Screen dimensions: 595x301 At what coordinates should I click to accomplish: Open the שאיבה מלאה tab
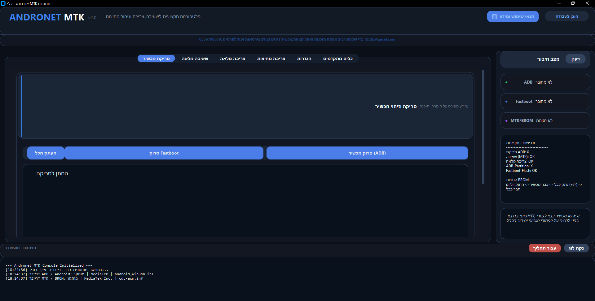(195, 59)
